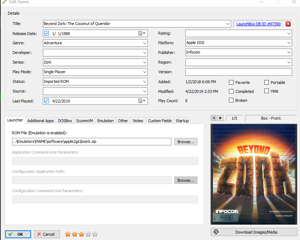
Task: Show previous image with left arrow
Action: pos(214,118)
